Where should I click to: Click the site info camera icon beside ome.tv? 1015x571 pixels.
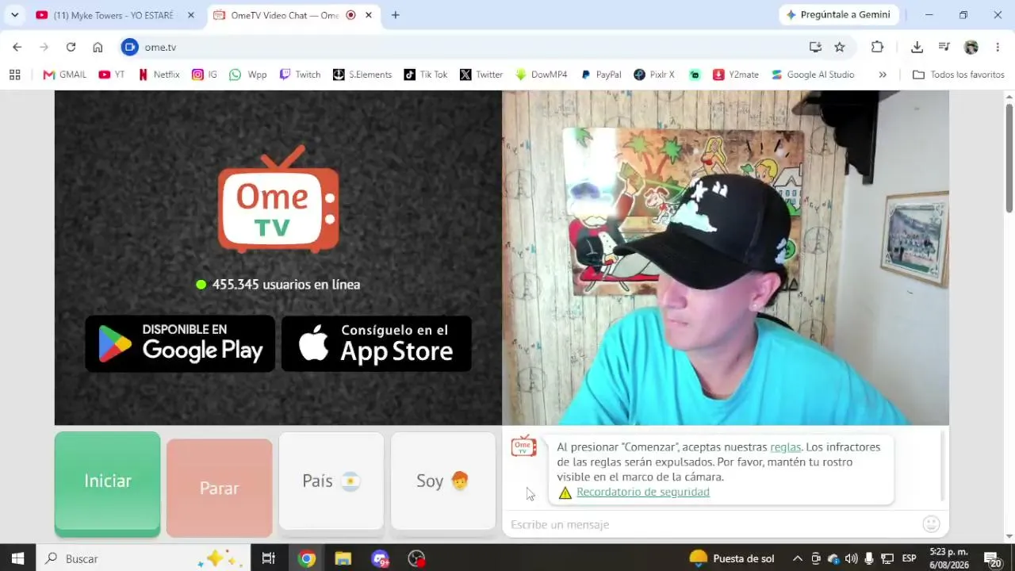[129, 48]
